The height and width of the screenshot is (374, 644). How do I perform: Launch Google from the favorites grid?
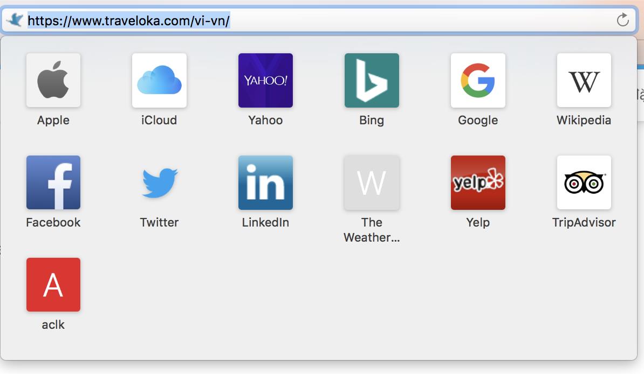[478, 80]
